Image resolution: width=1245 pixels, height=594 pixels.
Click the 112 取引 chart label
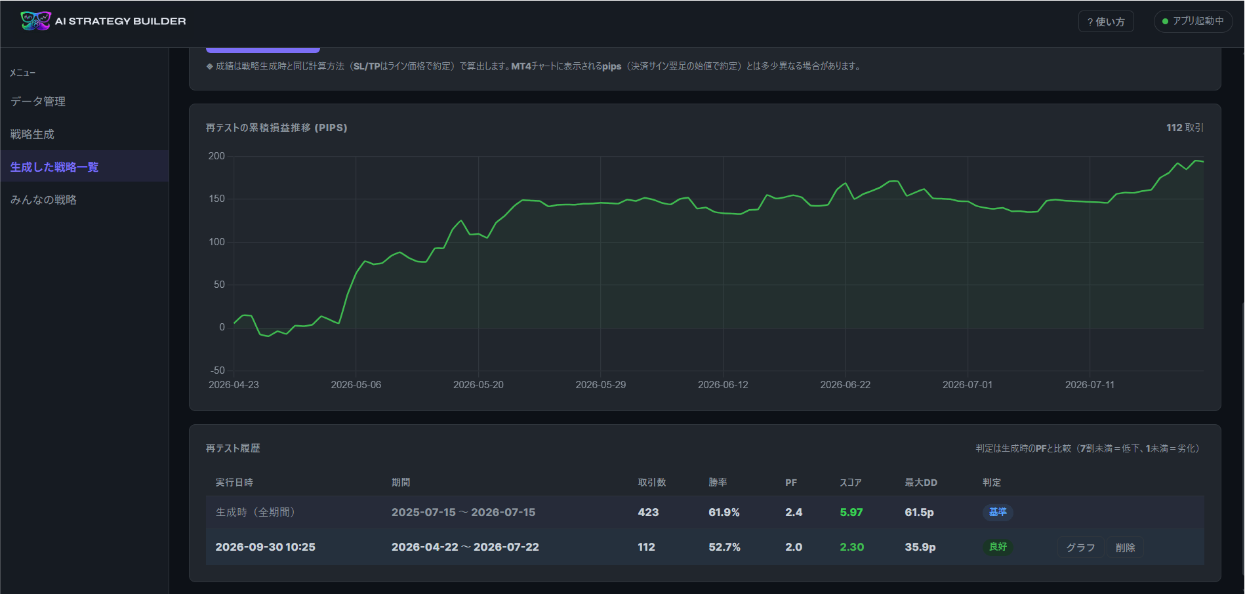click(1185, 128)
